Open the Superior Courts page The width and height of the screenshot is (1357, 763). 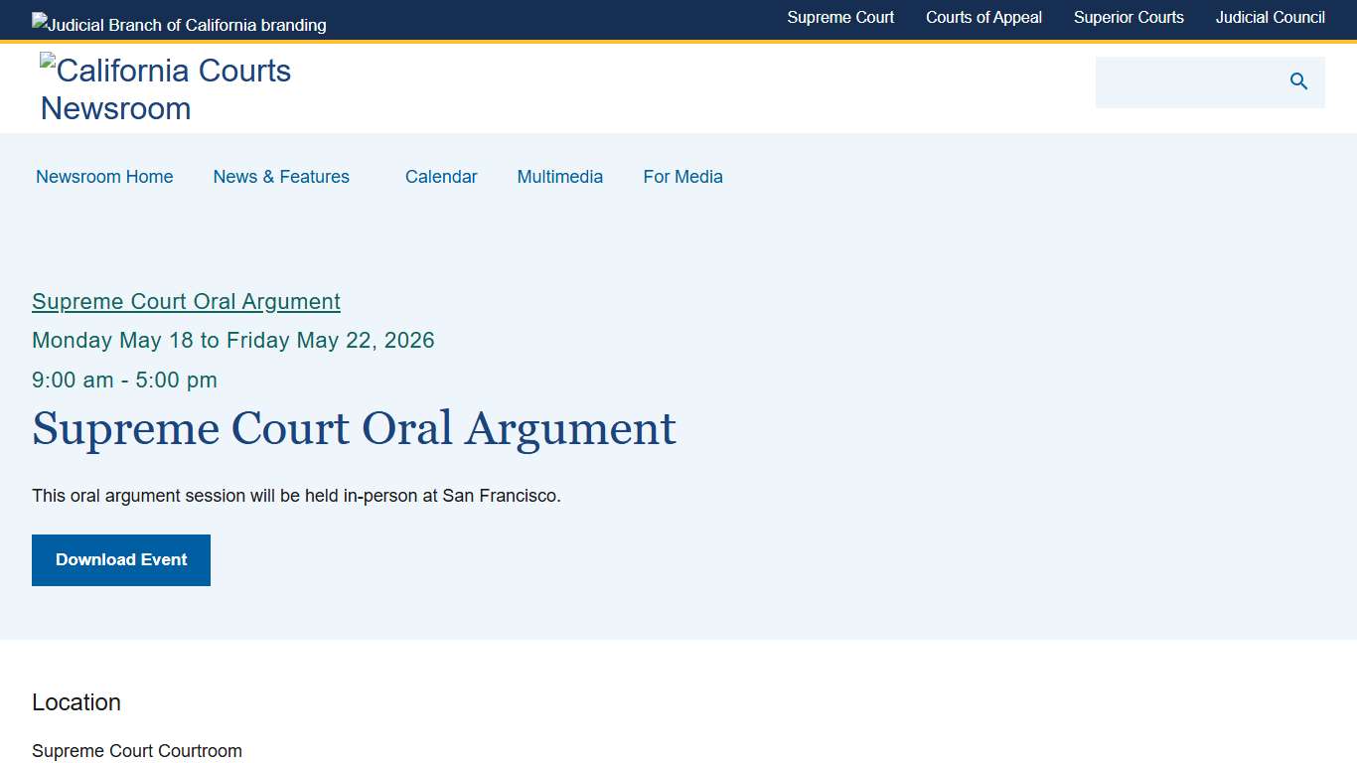[x=1129, y=17]
